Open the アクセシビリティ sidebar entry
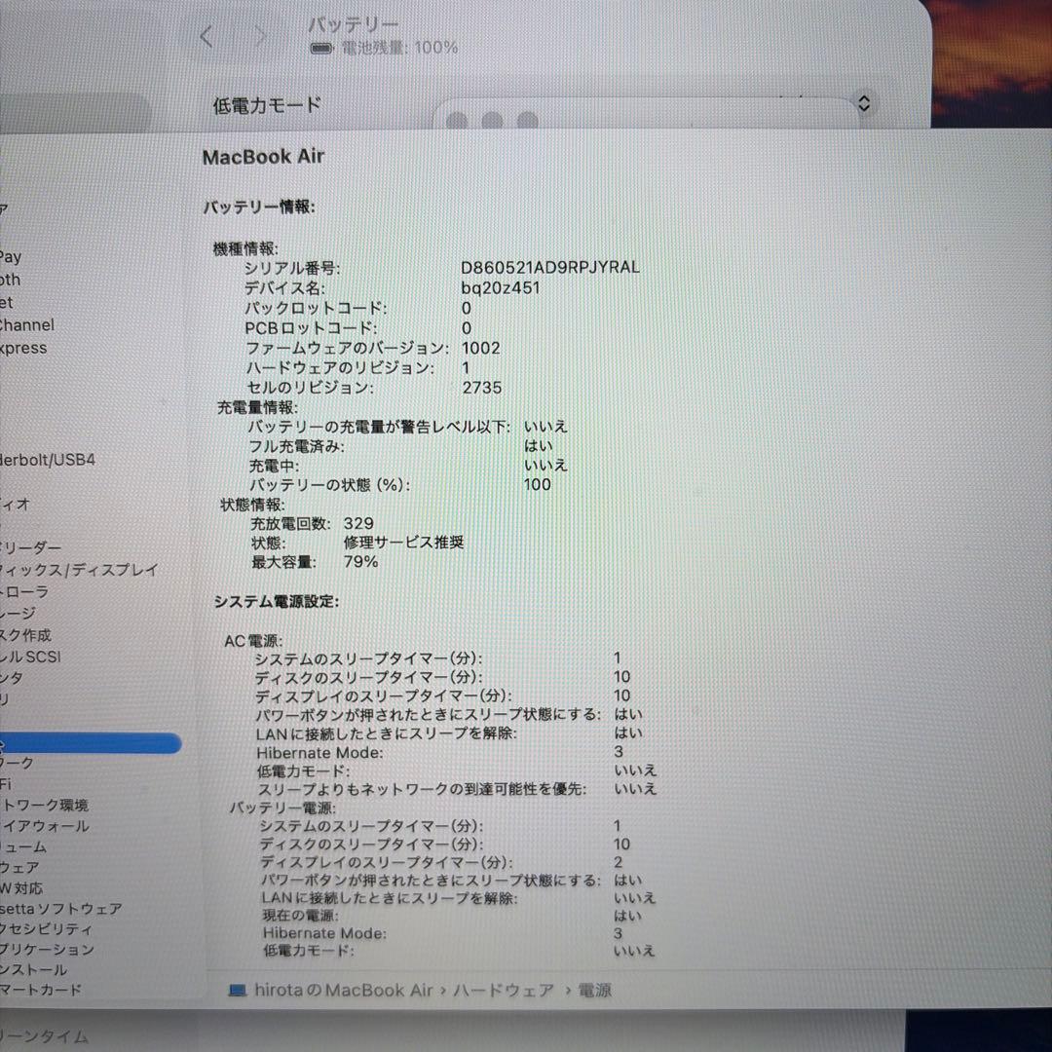This screenshot has width=1052, height=1052. coord(47,929)
